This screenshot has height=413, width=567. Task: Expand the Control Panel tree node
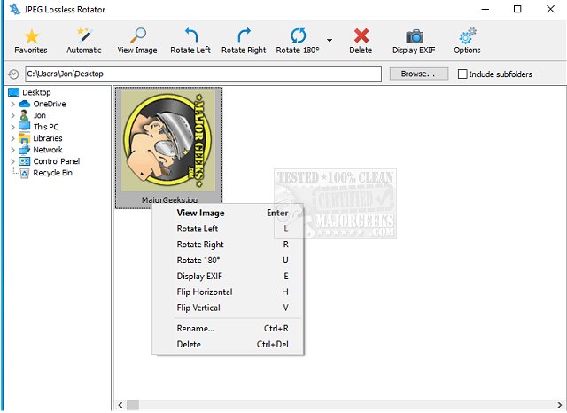tap(12, 161)
